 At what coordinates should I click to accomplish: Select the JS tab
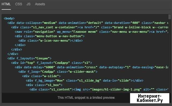coord(28,4)
